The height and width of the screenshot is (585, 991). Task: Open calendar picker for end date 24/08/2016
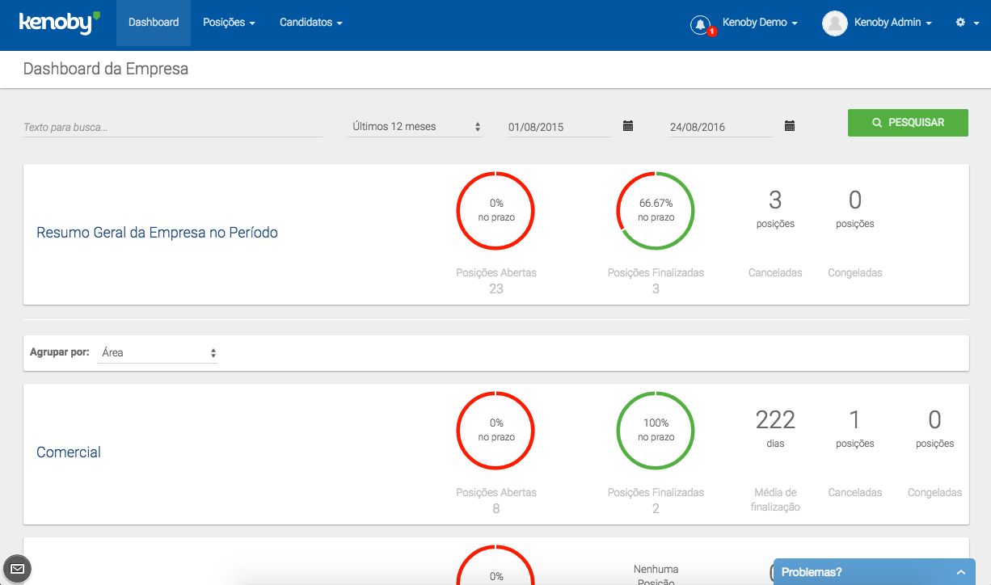(790, 126)
